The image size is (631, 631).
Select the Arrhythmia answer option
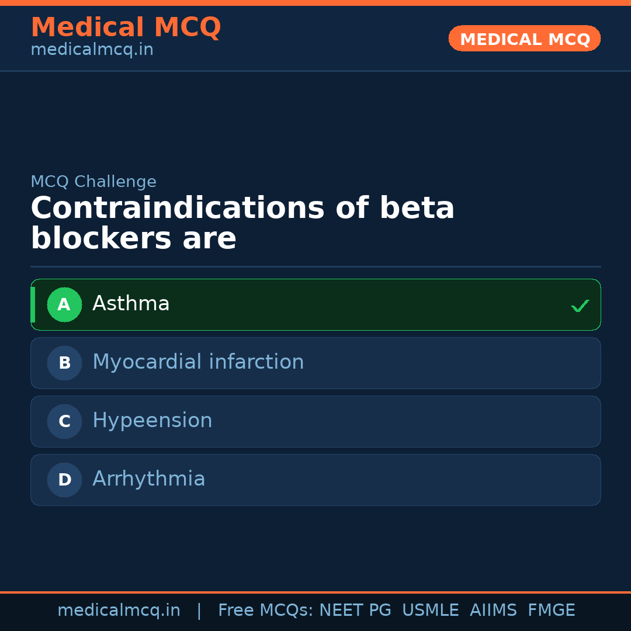pos(315,480)
